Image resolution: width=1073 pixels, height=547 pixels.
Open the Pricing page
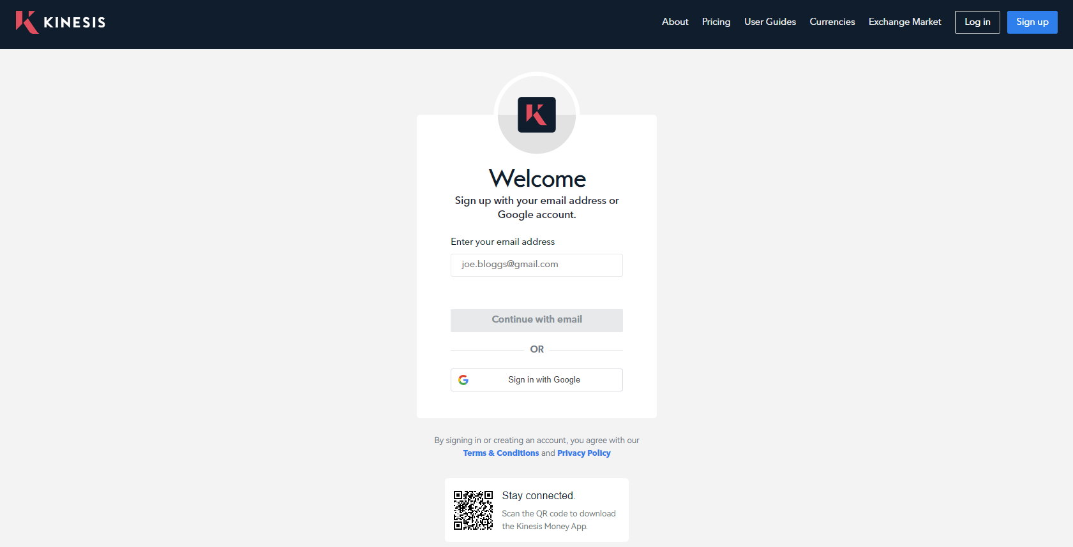pyautogui.click(x=716, y=22)
